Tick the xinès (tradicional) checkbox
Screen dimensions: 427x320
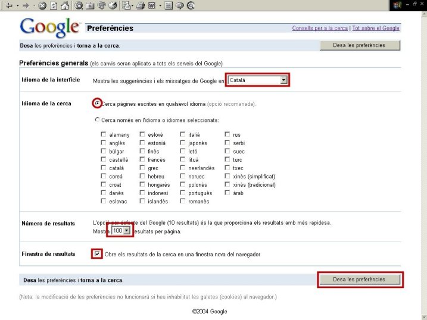click(227, 184)
